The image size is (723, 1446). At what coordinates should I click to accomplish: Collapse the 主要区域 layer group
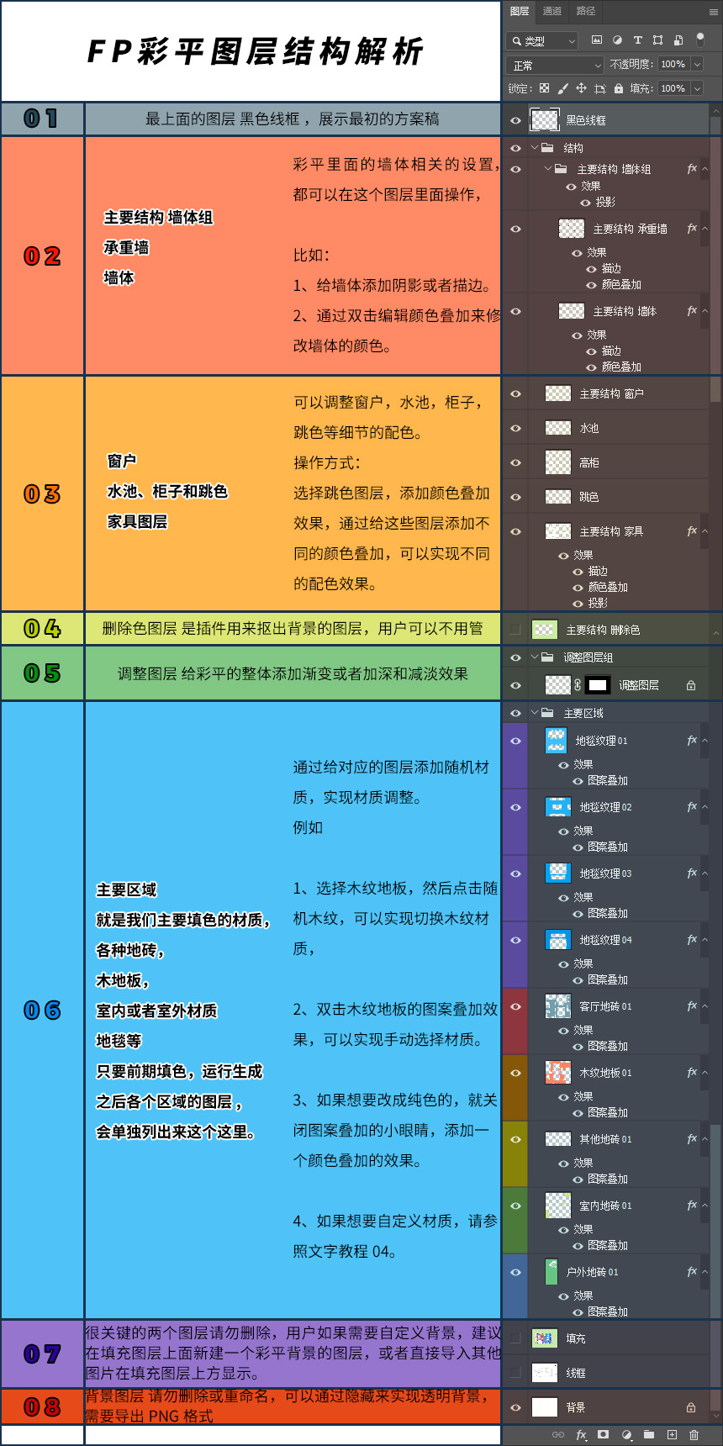click(x=535, y=713)
